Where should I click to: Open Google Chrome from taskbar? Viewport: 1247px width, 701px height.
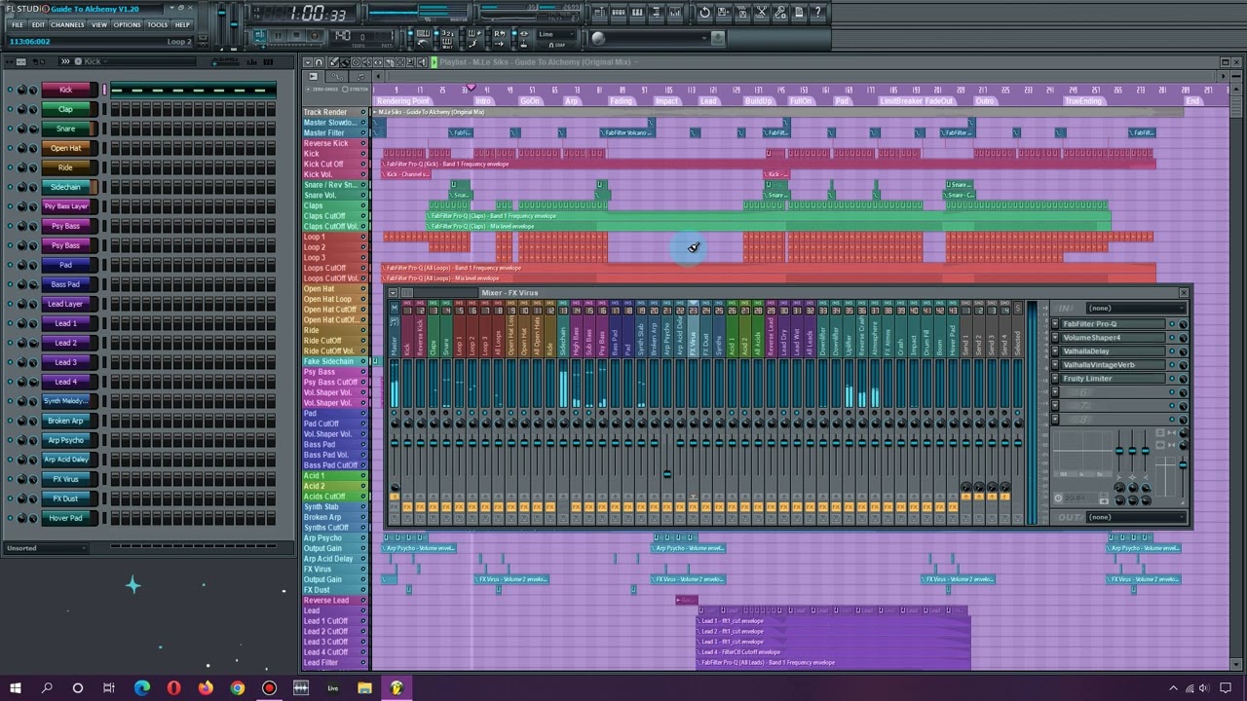tap(238, 688)
